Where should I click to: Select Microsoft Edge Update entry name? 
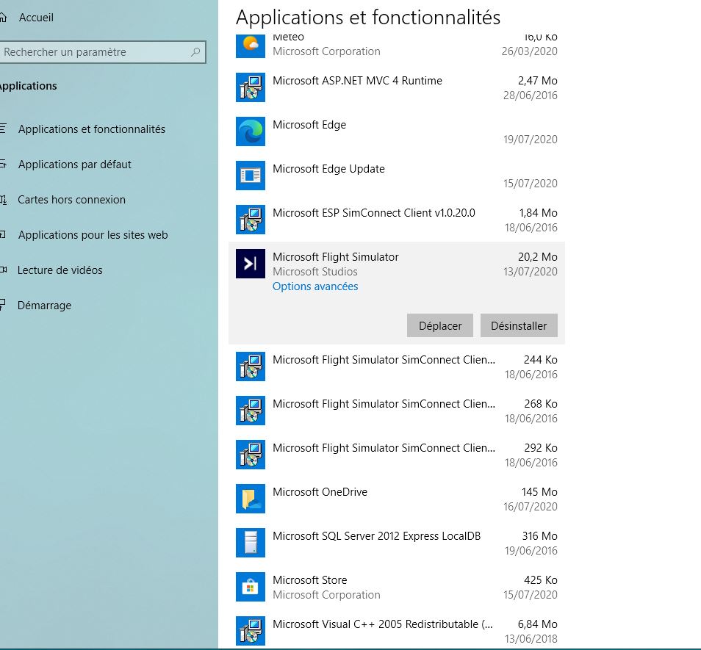tap(328, 169)
